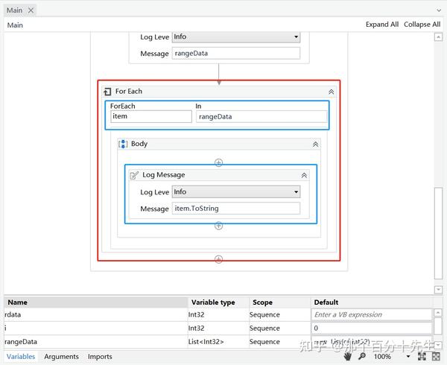Add activity using plus above Log Message

pos(218,162)
